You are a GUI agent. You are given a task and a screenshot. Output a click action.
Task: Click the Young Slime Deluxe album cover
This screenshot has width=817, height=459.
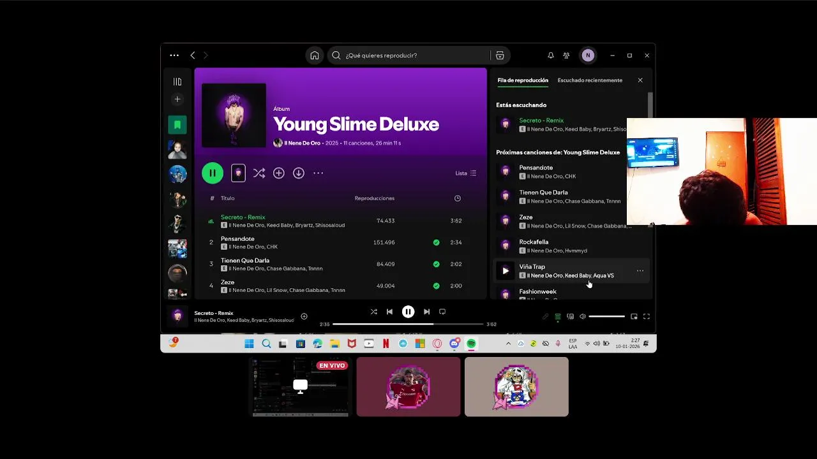pos(234,115)
